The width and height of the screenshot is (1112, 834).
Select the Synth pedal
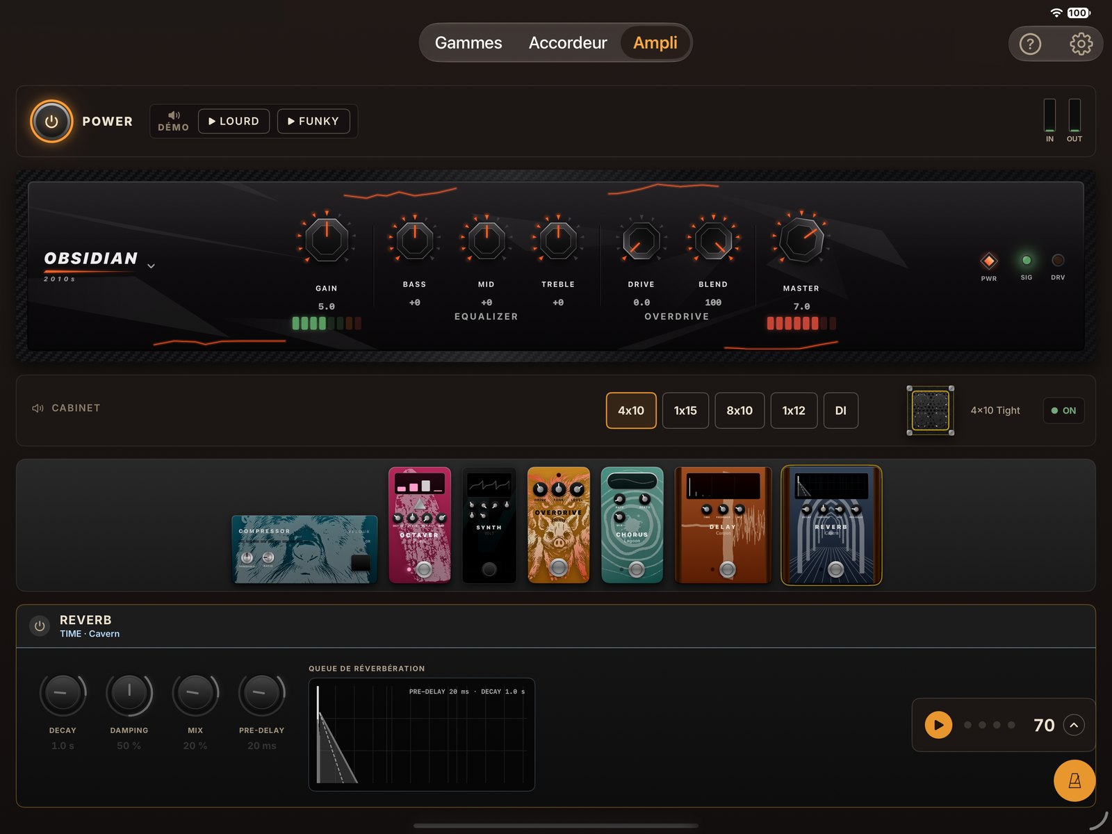(489, 525)
